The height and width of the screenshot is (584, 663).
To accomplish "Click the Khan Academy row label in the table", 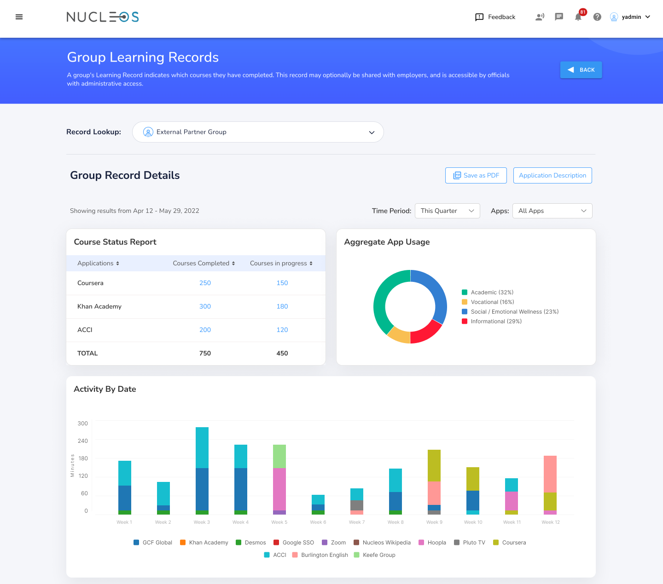I will pyautogui.click(x=99, y=306).
